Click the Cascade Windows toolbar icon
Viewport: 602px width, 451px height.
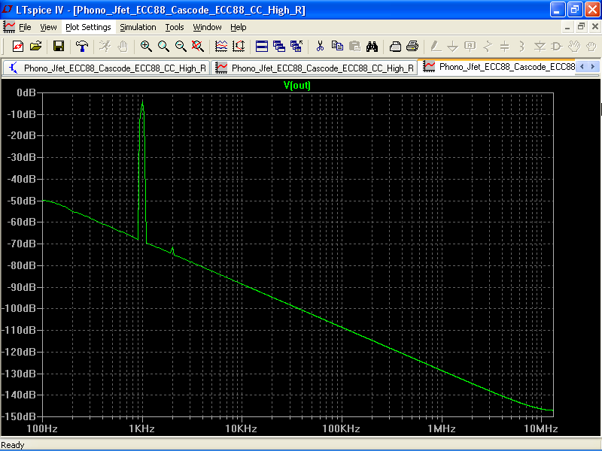[279, 47]
